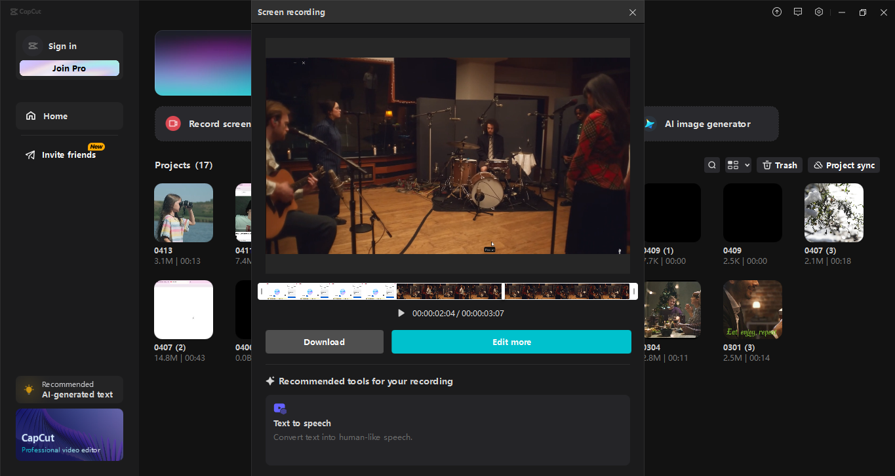Click the Text to speech icon
The height and width of the screenshot is (476, 895).
pos(280,409)
